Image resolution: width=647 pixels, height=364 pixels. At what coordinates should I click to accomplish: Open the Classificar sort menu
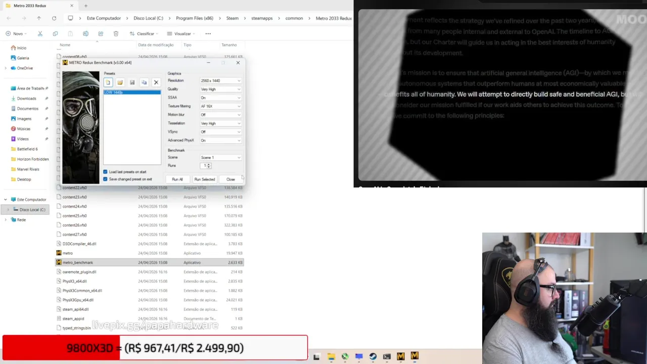coord(144,34)
